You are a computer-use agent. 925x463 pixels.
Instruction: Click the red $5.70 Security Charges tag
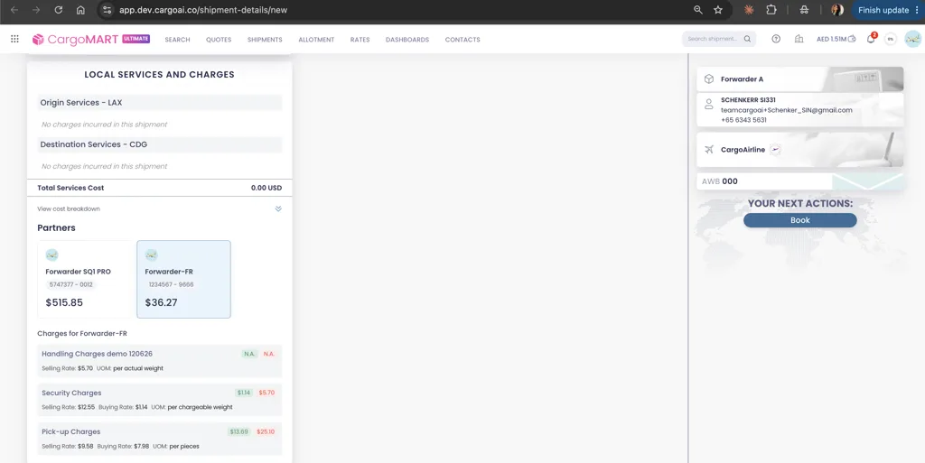266,393
